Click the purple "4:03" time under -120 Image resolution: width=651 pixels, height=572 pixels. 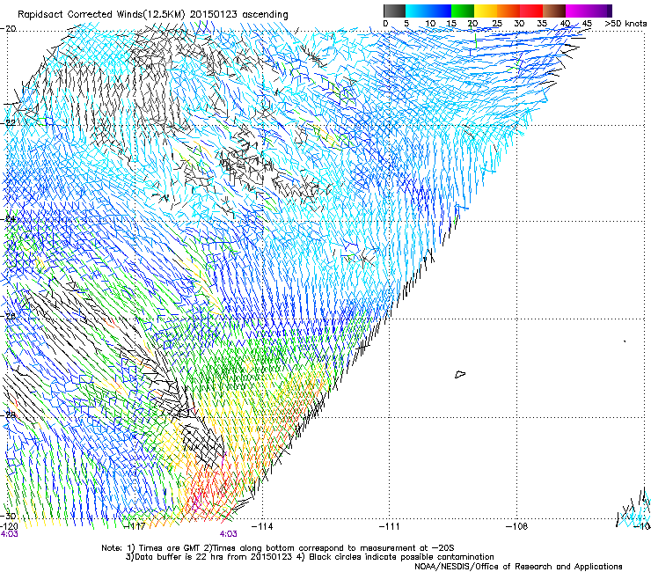(9, 534)
